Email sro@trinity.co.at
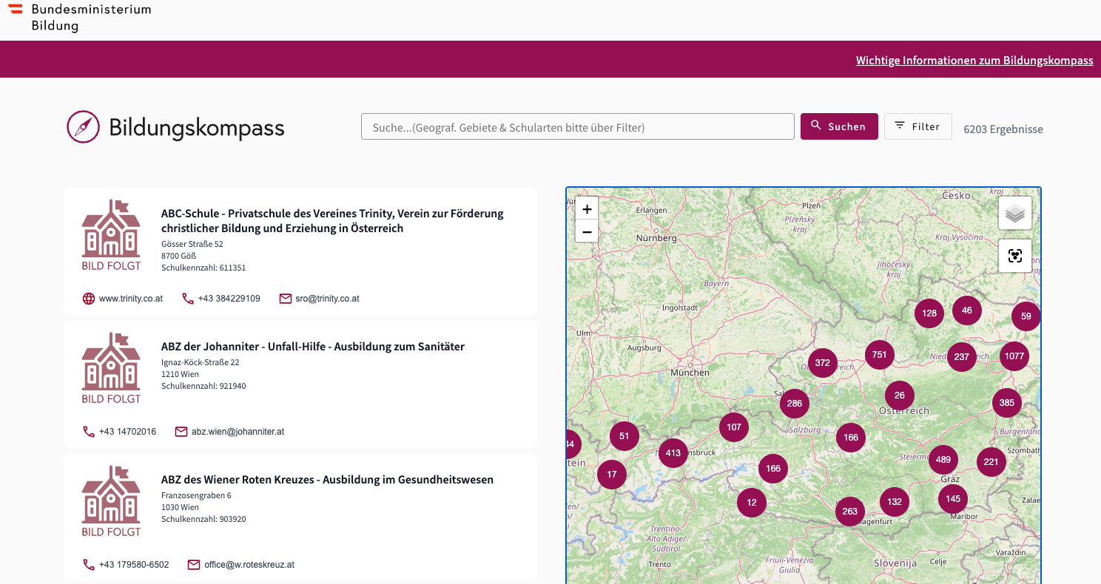 (x=327, y=299)
